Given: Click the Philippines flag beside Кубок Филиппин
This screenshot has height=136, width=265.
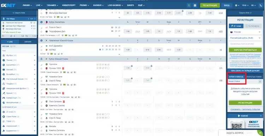Looking at the screenshot, I should (46, 22).
